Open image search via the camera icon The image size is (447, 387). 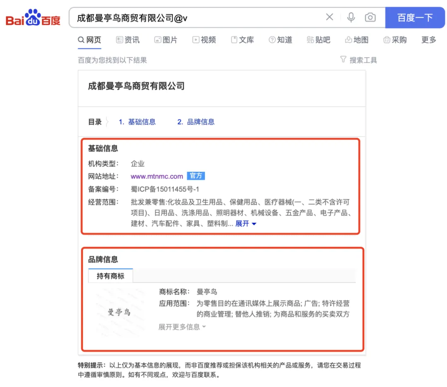point(370,17)
